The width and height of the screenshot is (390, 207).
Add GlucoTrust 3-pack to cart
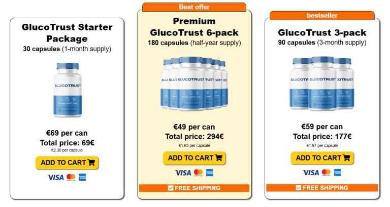tap(322, 158)
